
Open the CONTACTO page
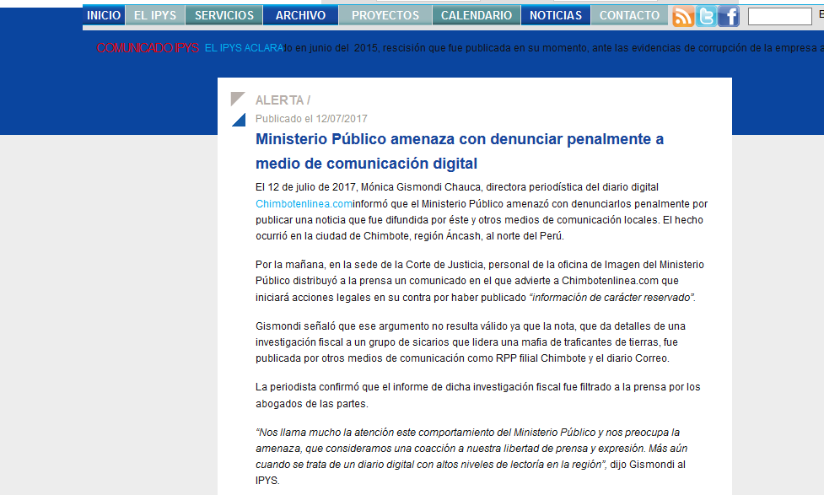pyautogui.click(x=628, y=14)
